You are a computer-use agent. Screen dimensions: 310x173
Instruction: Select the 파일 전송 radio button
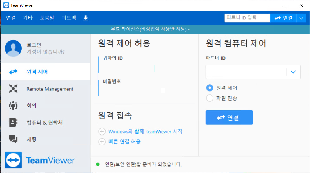click(209, 98)
